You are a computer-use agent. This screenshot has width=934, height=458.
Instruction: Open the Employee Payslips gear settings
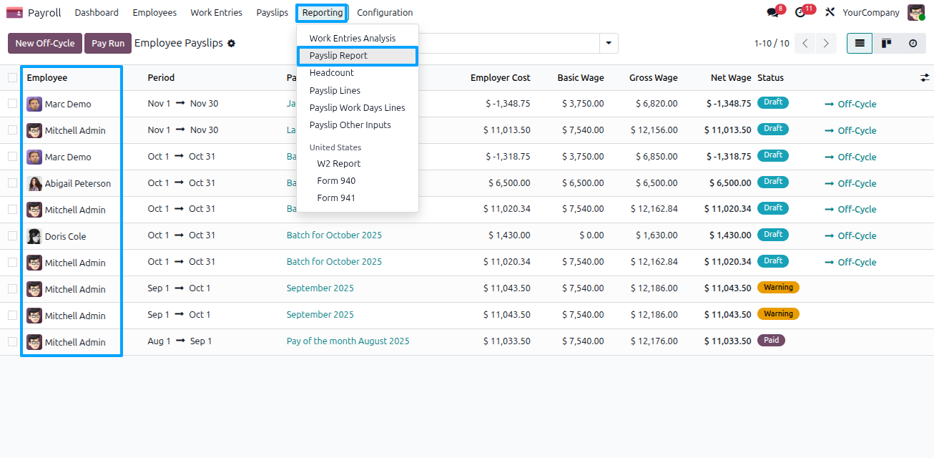tap(231, 43)
